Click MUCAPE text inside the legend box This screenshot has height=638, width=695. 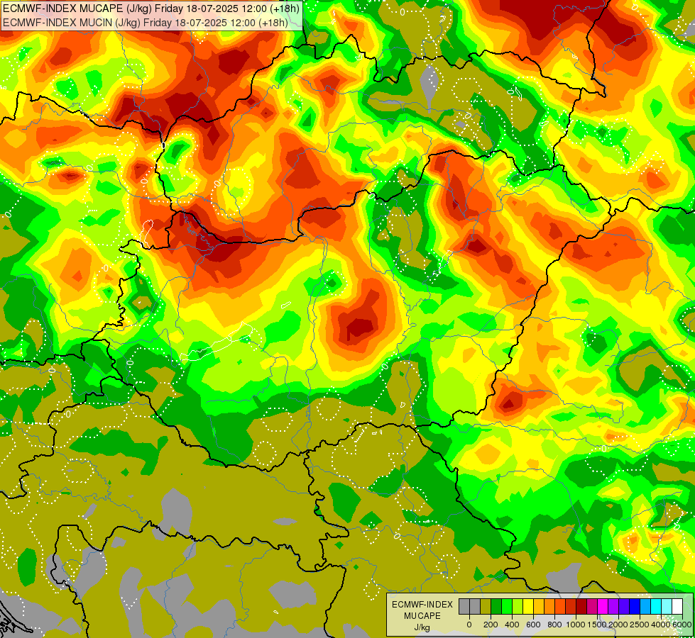[x=422, y=616]
